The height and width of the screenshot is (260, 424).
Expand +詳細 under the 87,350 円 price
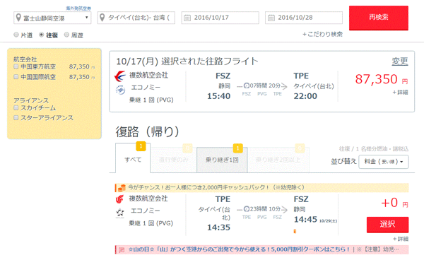400,93
